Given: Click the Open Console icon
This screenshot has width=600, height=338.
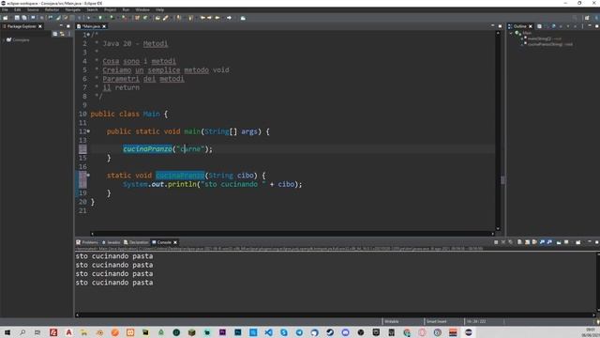Looking at the screenshot, I should click(578, 242).
